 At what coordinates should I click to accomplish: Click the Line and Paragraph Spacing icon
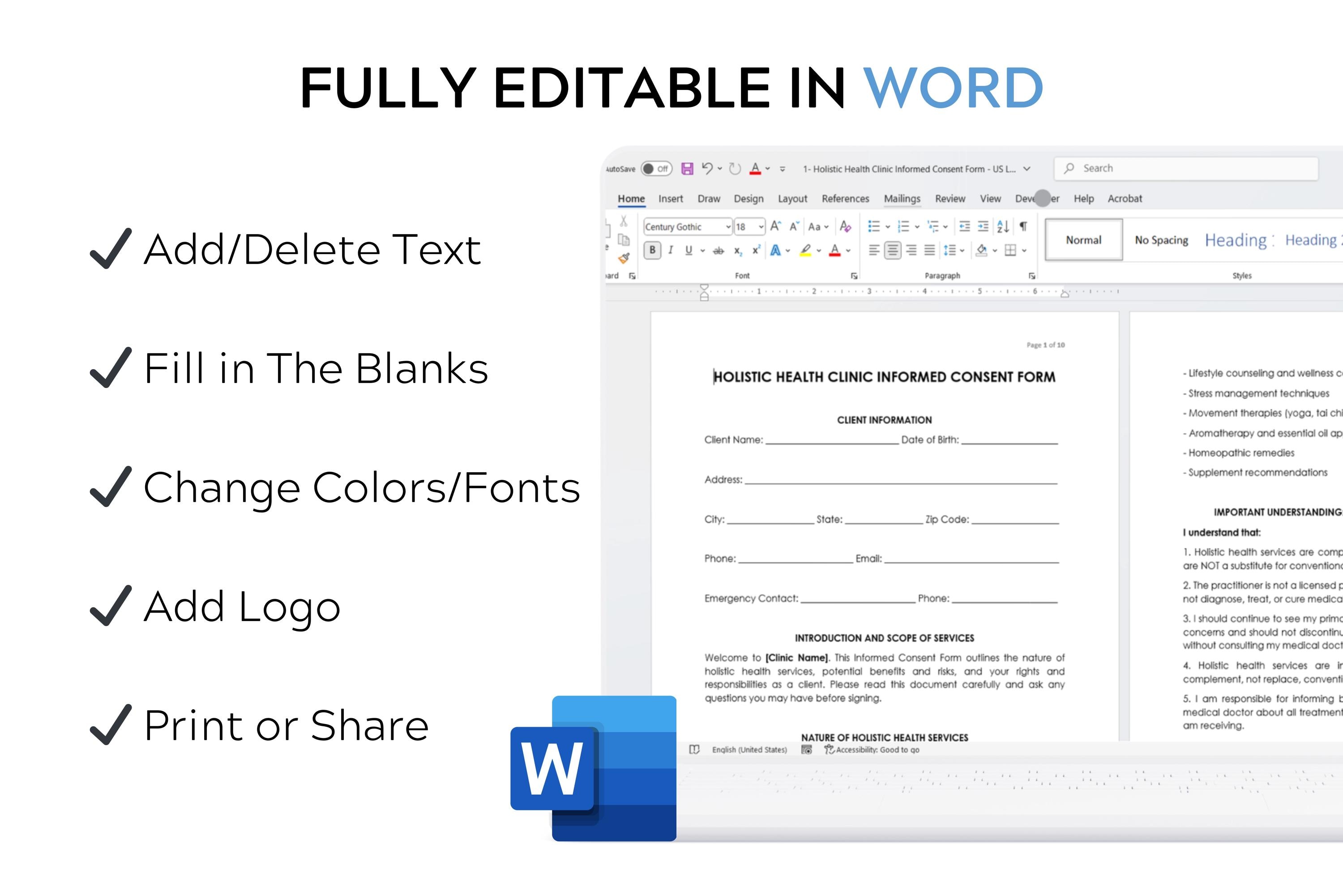coord(950,250)
